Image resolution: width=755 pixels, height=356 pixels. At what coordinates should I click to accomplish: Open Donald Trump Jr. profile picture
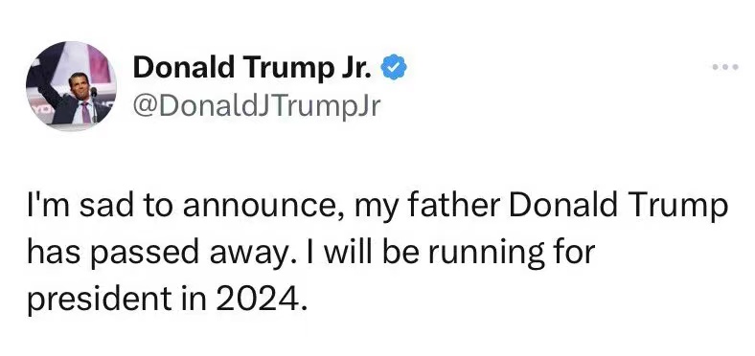[x=71, y=85]
